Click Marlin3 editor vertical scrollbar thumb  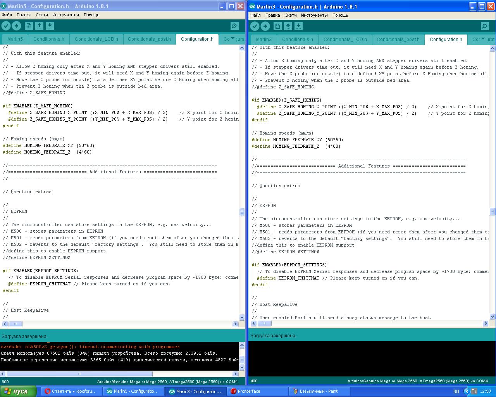[493, 212]
